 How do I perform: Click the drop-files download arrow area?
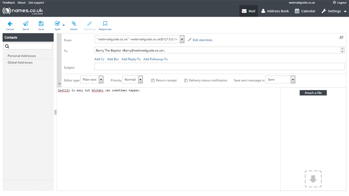313,179
